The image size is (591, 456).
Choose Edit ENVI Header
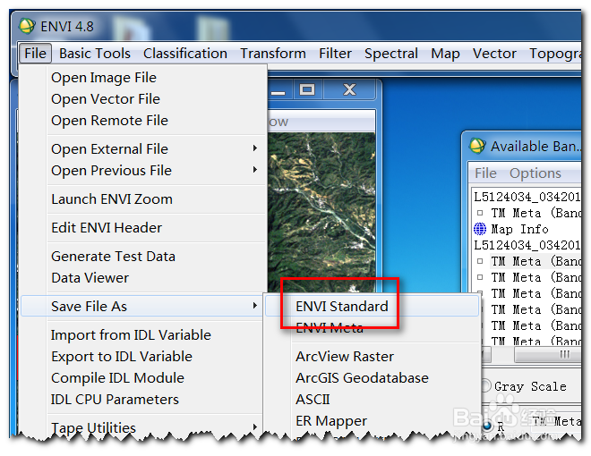pyautogui.click(x=107, y=228)
